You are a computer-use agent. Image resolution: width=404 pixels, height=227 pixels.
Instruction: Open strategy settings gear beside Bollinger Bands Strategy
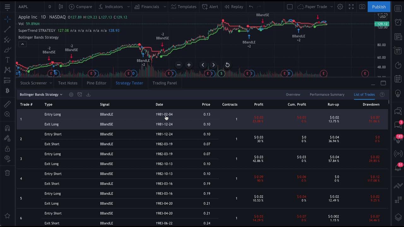pyautogui.click(x=71, y=95)
